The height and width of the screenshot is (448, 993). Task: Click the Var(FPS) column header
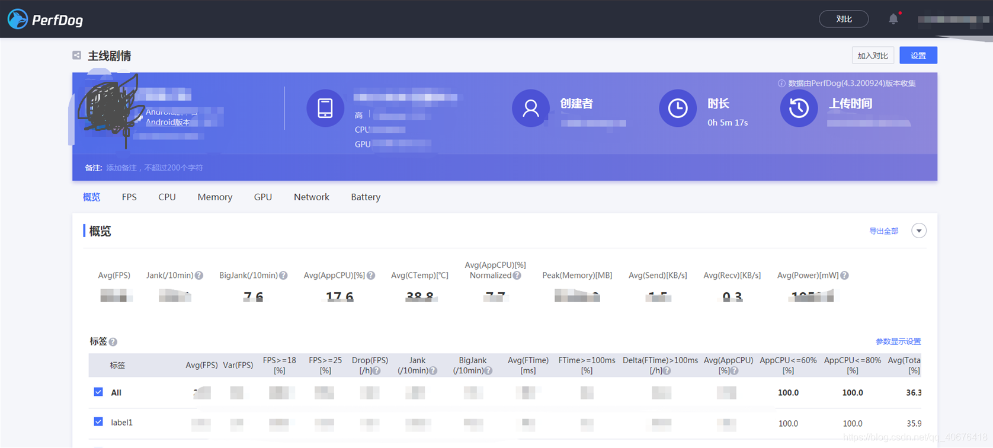point(238,365)
